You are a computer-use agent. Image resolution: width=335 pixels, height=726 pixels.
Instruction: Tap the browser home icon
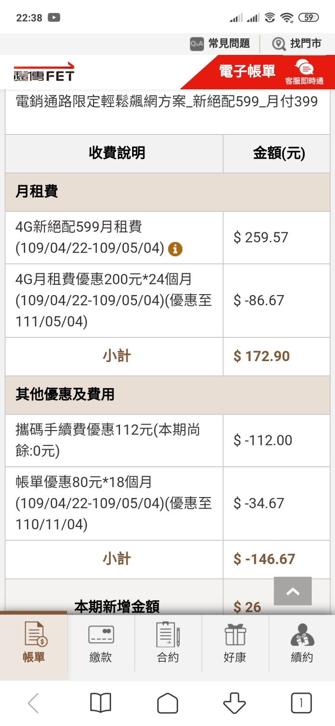(x=167, y=703)
